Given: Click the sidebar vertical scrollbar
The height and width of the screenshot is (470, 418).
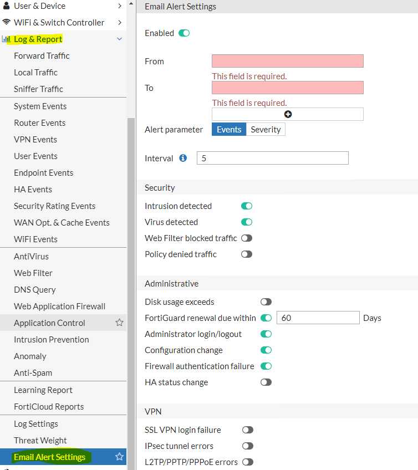Looking at the screenshot, I should pos(131,294).
